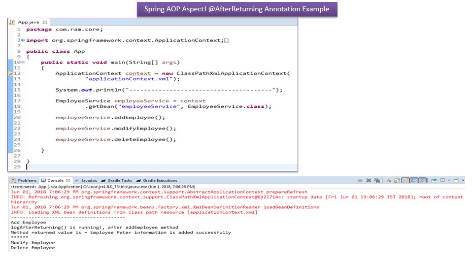The height and width of the screenshot is (260, 473).
Task: Click 'public class App' declaration
Action: pos(56,51)
